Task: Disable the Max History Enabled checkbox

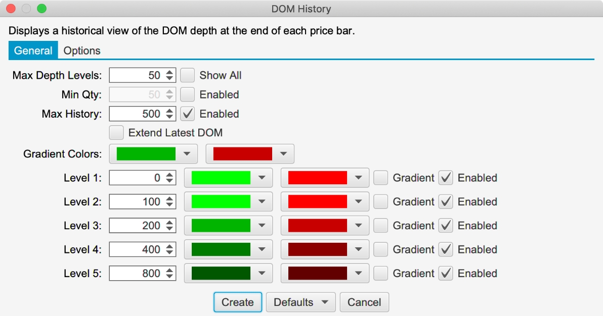Action: point(188,114)
